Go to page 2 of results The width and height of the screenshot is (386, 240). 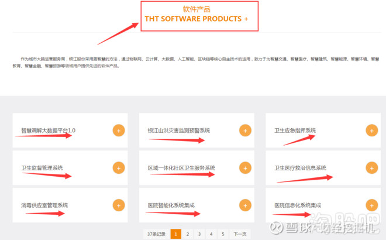[187, 234]
